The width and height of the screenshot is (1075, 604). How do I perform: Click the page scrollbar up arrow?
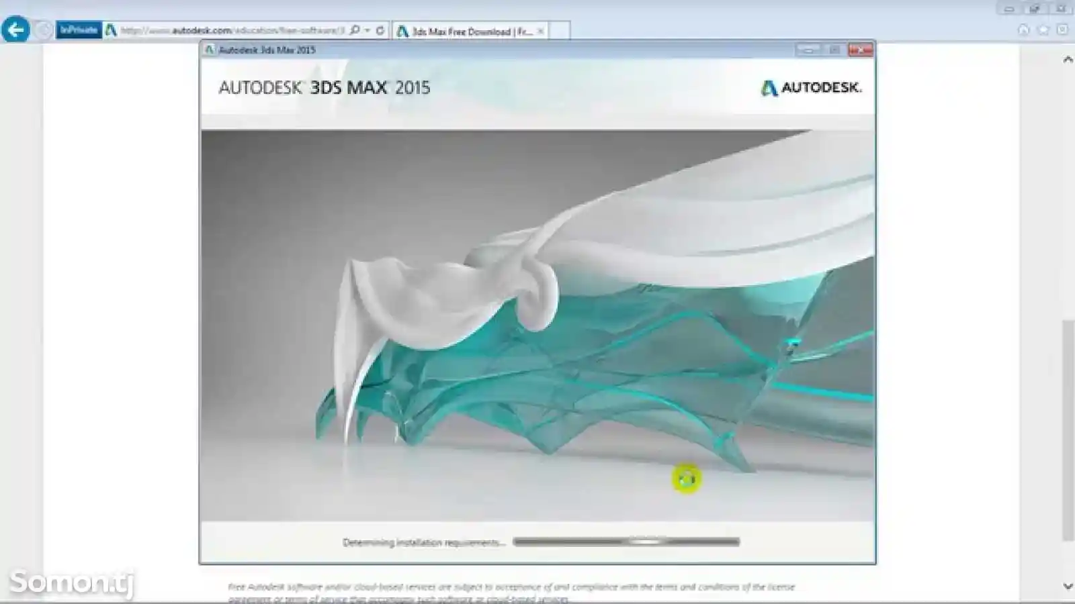[x=1068, y=59]
